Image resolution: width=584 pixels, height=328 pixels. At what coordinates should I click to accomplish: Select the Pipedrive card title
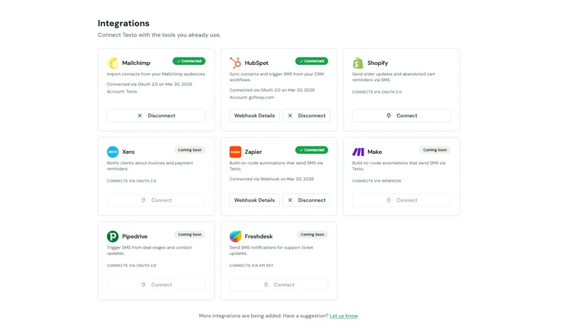(134, 236)
